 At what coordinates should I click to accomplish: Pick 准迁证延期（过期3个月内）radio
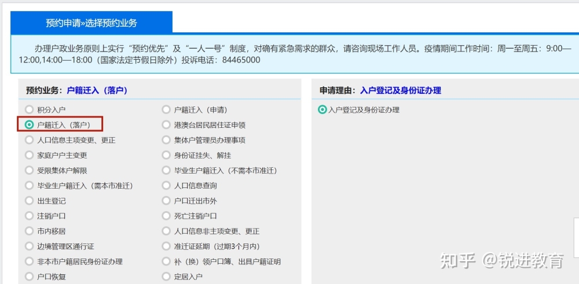pos(166,246)
